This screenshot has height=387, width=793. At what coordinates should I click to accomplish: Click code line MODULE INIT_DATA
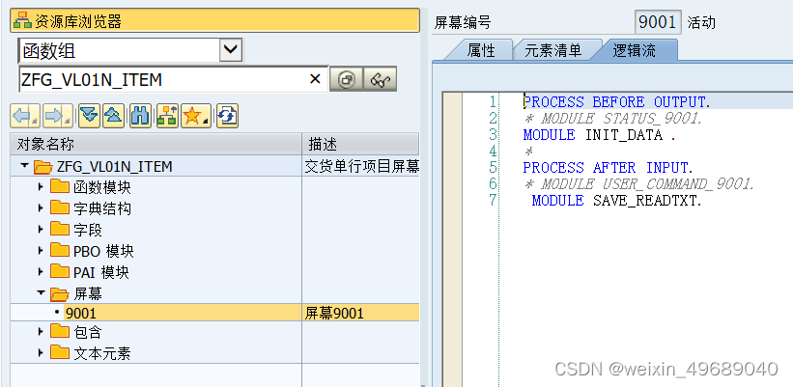599,135
